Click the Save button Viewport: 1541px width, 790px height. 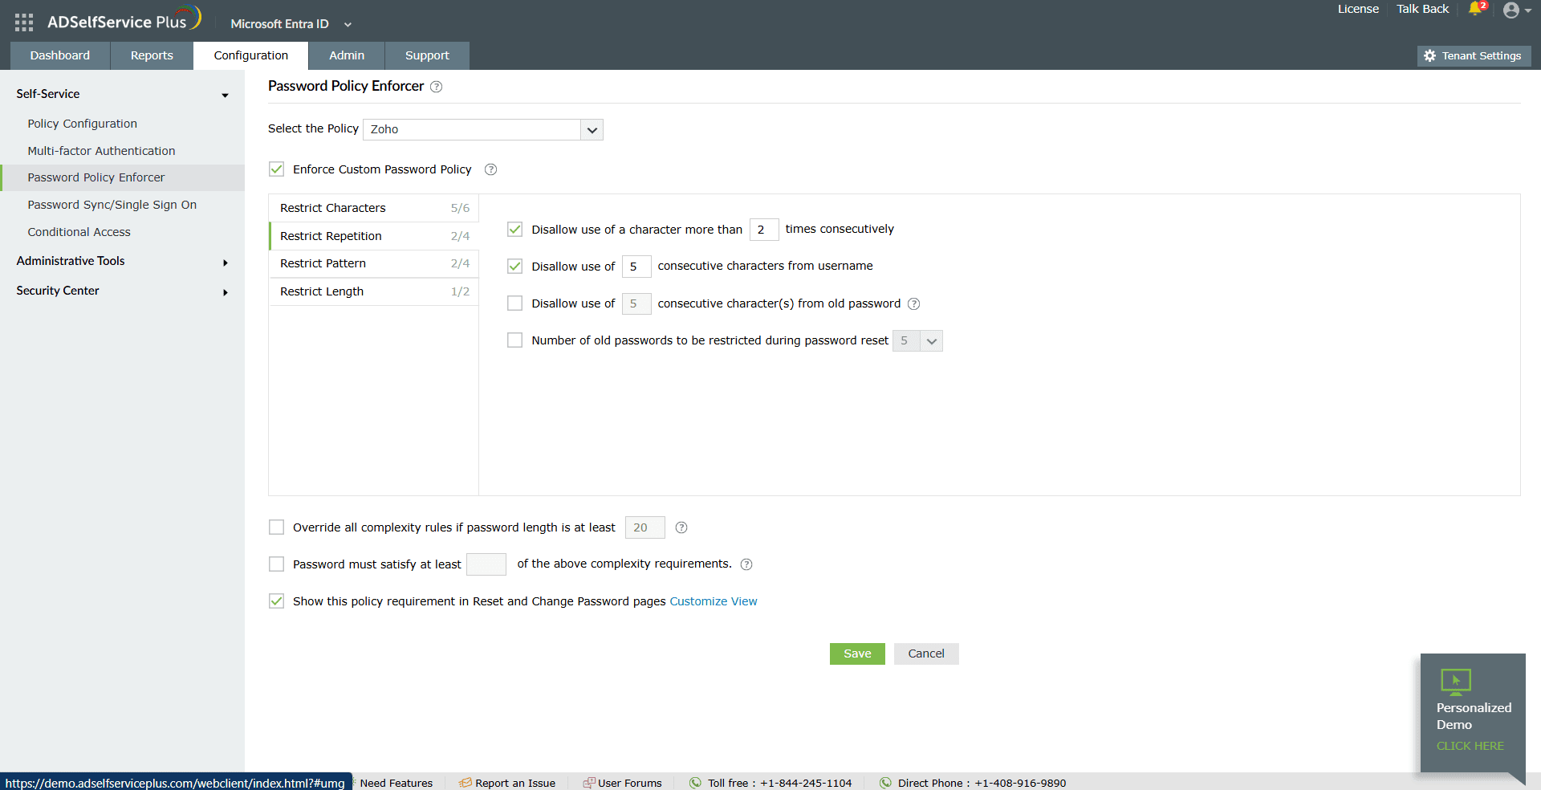(x=857, y=654)
